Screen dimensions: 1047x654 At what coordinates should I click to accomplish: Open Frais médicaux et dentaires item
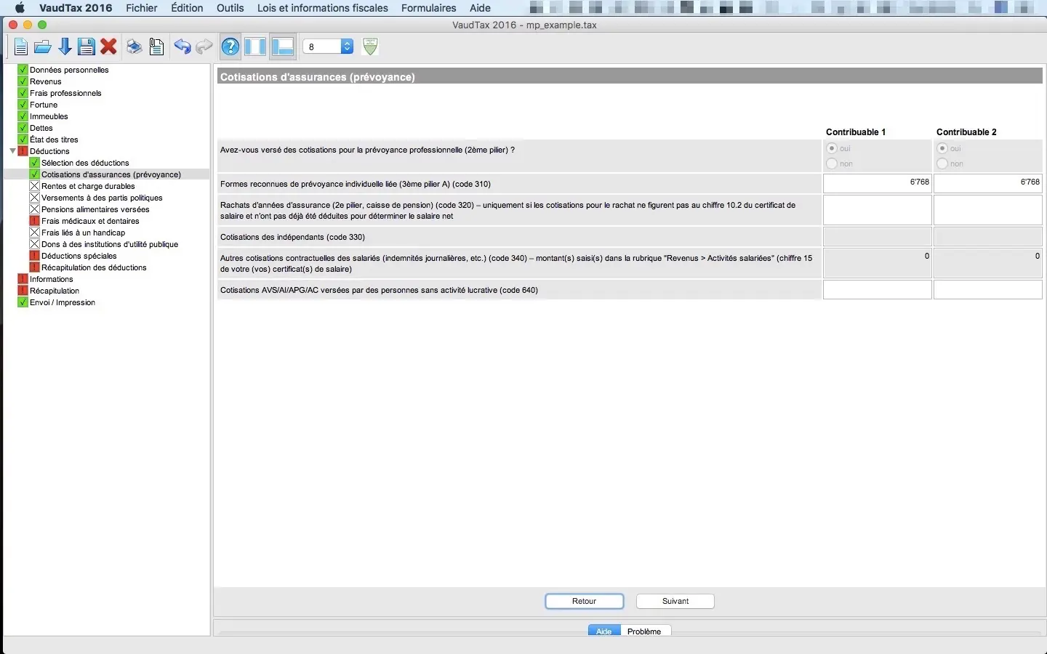click(90, 221)
